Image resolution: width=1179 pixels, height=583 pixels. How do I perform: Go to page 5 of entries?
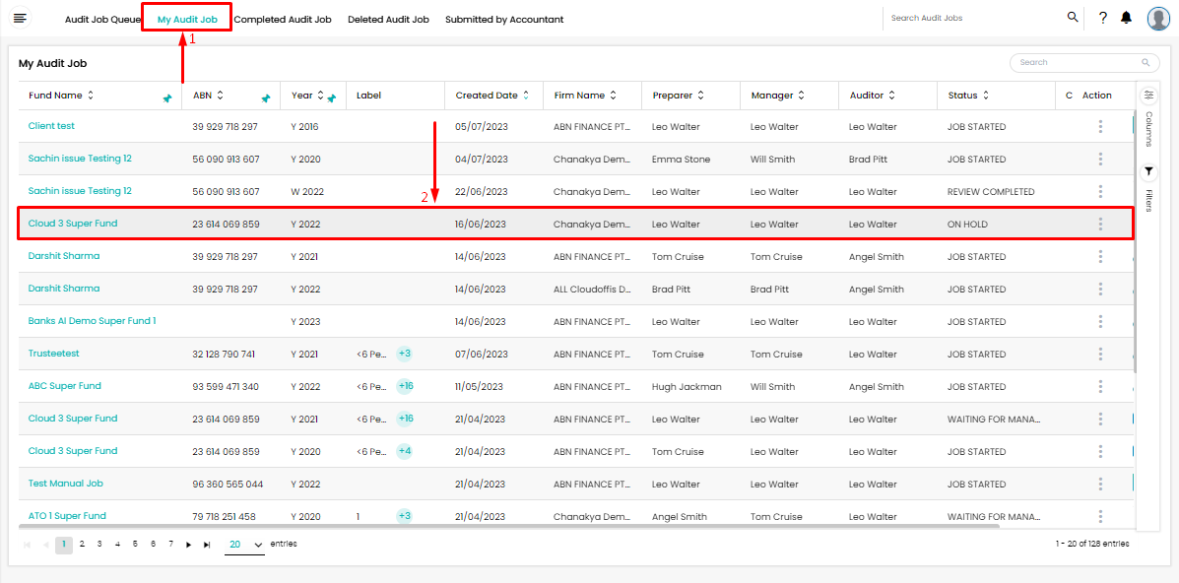135,544
